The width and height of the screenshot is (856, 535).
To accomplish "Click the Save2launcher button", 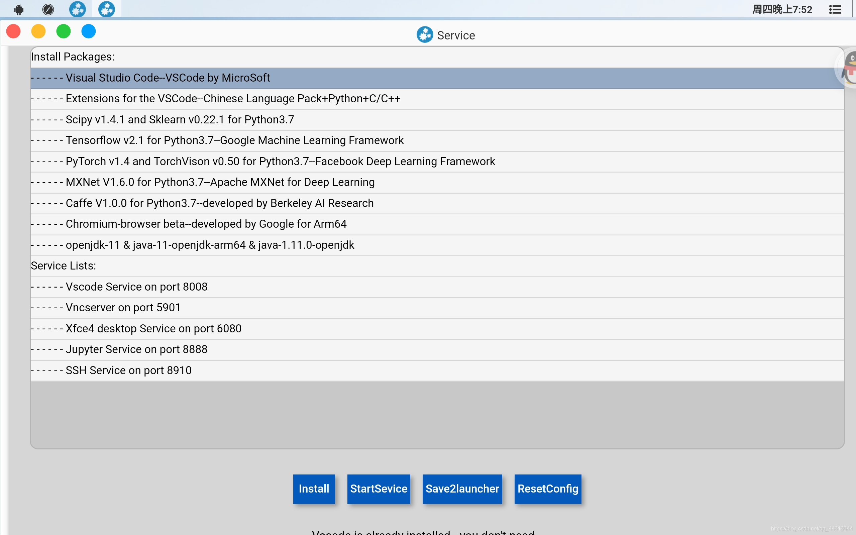I will [x=462, y=489].
